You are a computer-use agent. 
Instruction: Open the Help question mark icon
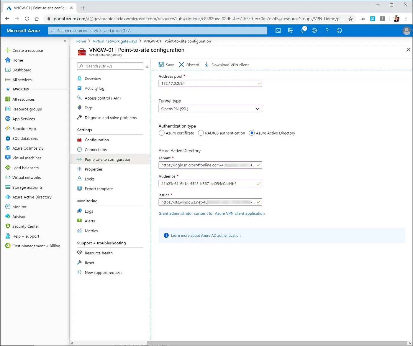pyautogui.click(x=327, y=30)
